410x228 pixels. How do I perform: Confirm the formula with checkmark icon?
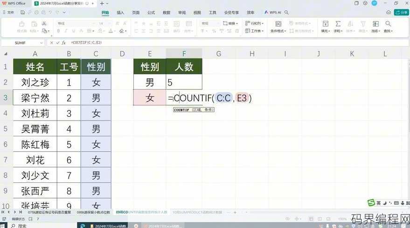(57, 43)
